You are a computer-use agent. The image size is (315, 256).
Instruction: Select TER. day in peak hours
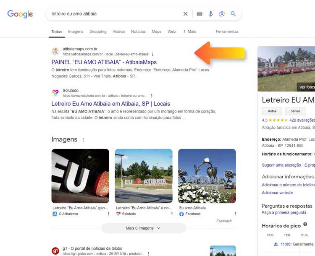[x=287, y=235]
